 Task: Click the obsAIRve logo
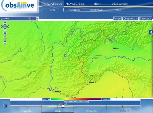coord(19,6)
